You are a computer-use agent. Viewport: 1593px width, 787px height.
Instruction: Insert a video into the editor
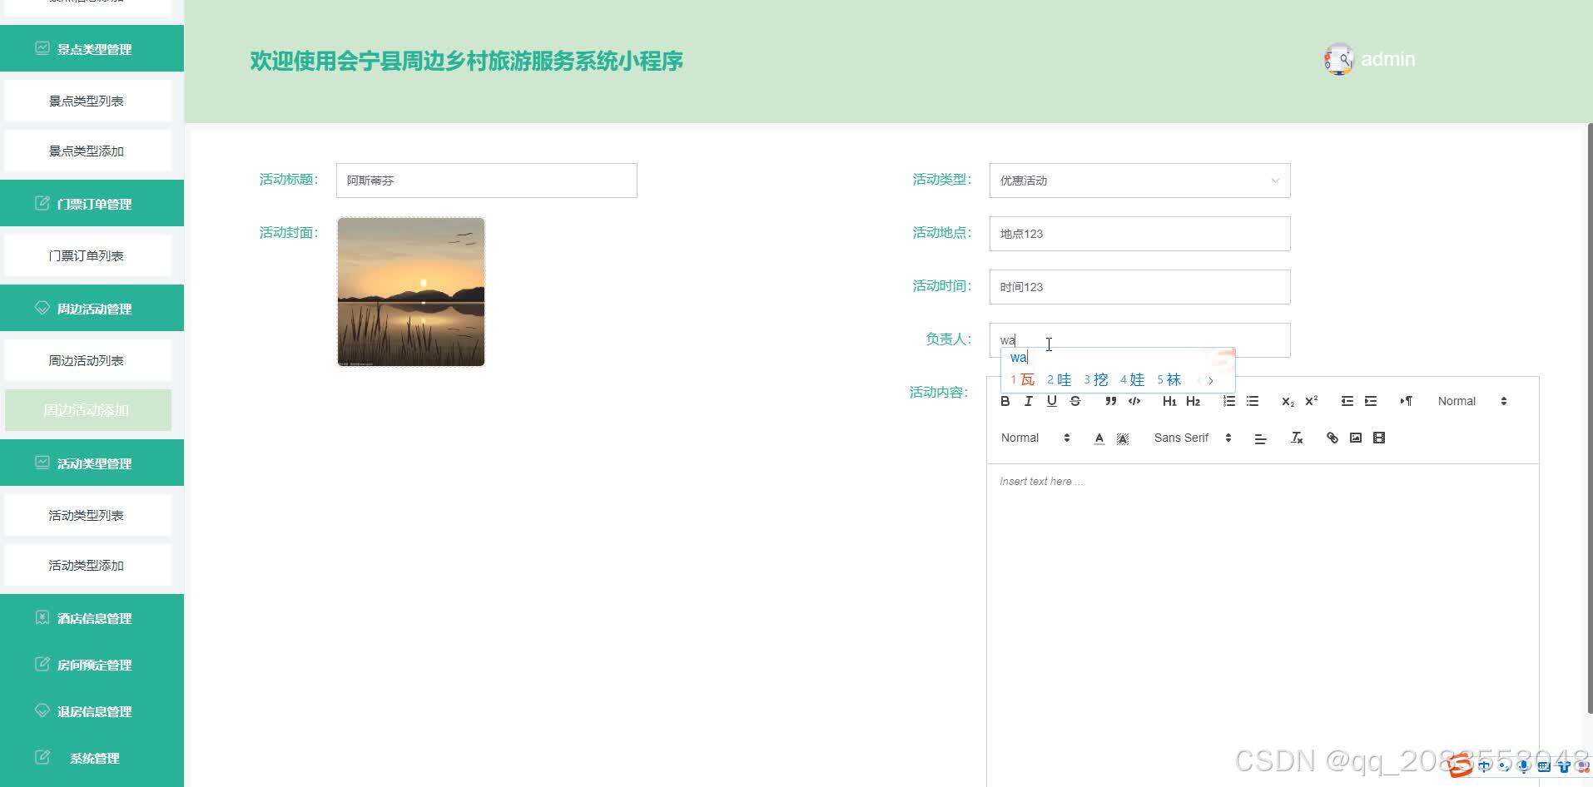(1378, 438)
